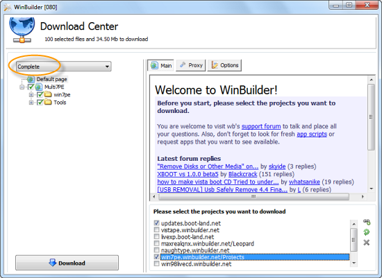
Task: Click the win7pe folder icon
Action: pyautogui.click(x=48, y=94)
